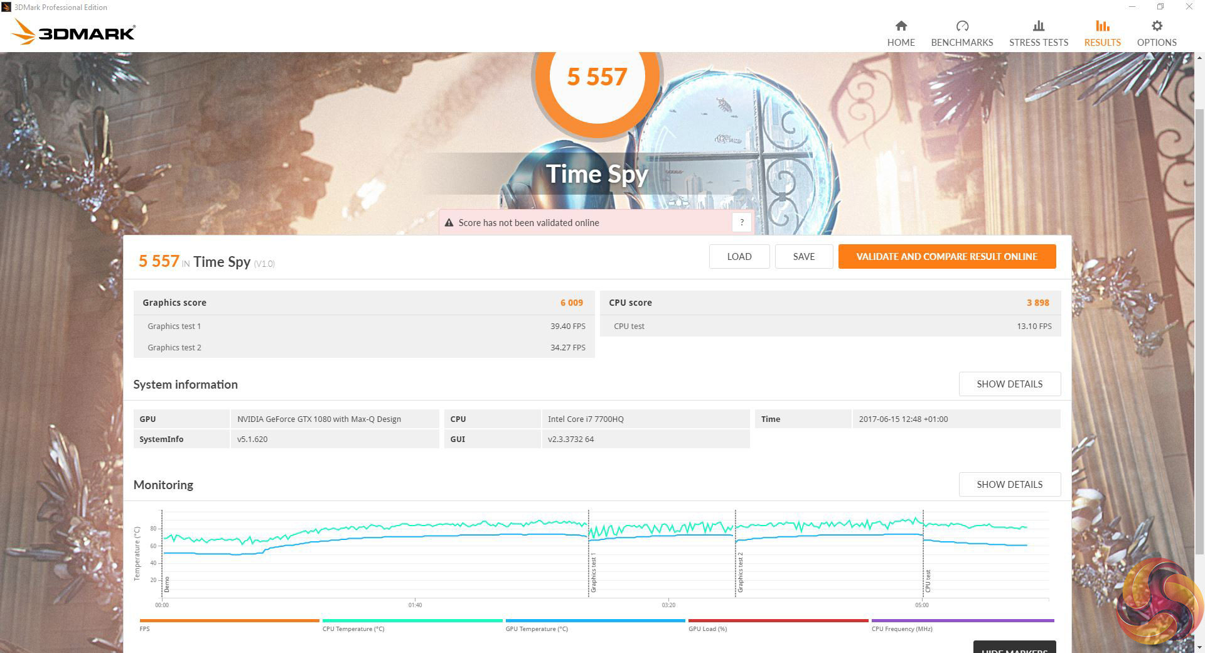1205x653 pixels.
Task: Open the Benchmarks section
Action: click(961, 34)
